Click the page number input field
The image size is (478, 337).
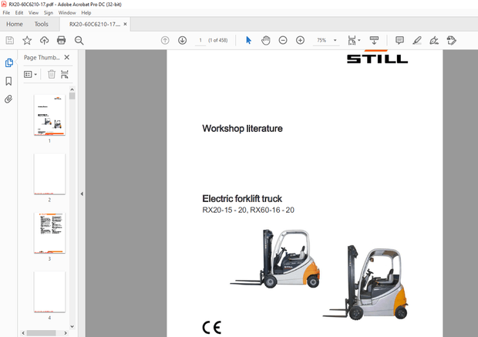(200, 40)
